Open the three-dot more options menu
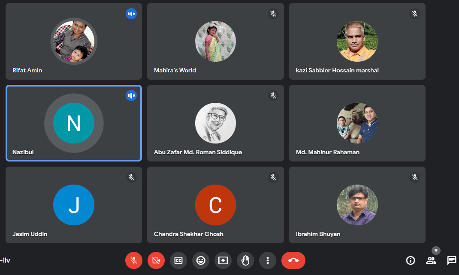Viewport: 459px width, 275px height. (x=268, y=260)
